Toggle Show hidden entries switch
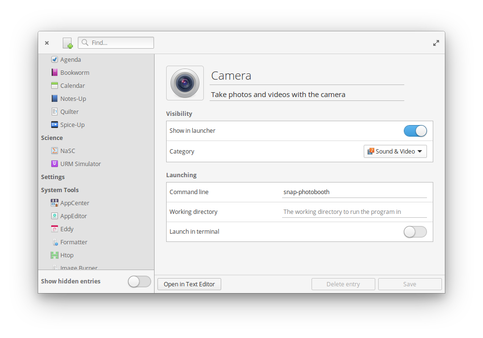The width and height of the screenshot is (483, 338). click(x=140, y=282)
